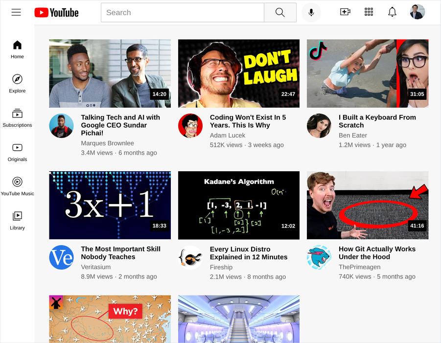The image size is (441, 343).
Task: Click the YouTube logo
Action: pyautogui.click(x=56, y=13)
